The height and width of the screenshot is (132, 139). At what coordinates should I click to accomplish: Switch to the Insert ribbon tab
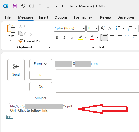pyautogui.click(x=44, y=17)
